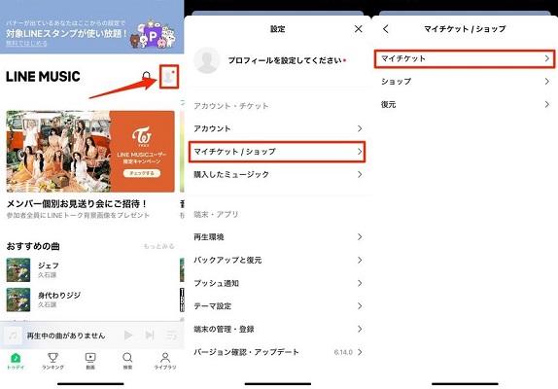The image size is (558, 389).
Task: Skip to next track in mini player
Action: tap(150, 335)
